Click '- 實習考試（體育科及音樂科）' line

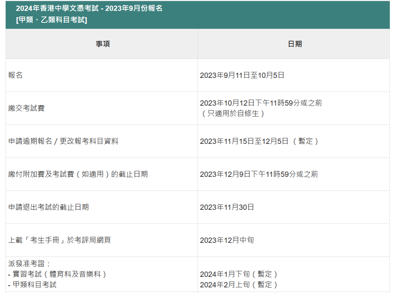click(57, 274)
